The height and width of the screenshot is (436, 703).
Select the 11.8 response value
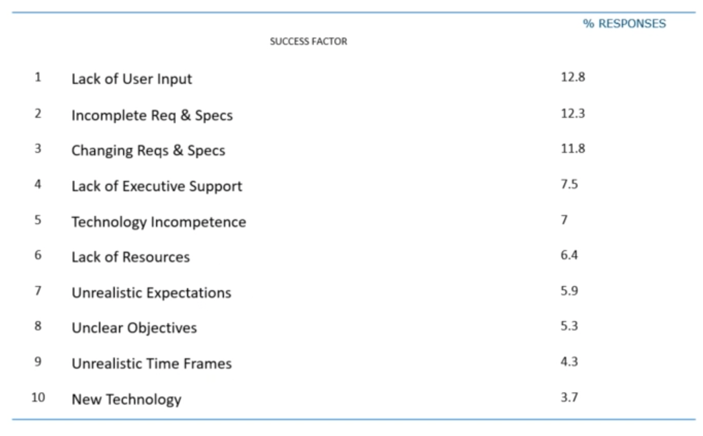[573, 149]
